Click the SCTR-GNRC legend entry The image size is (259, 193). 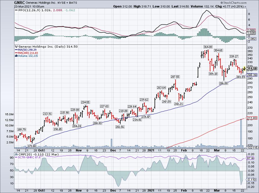point(27,157)
